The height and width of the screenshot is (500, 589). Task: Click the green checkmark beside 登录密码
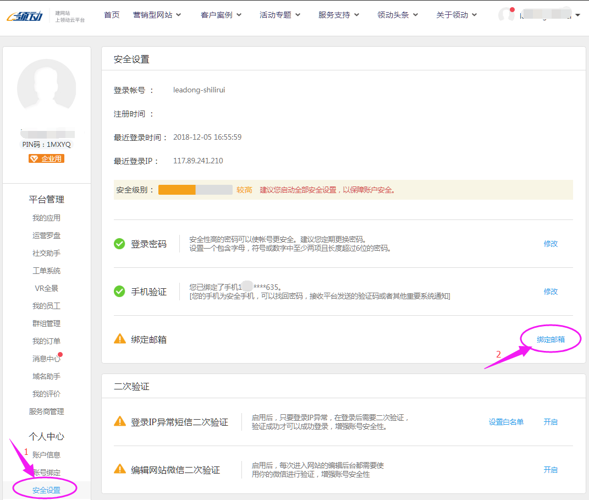point(119,244)
